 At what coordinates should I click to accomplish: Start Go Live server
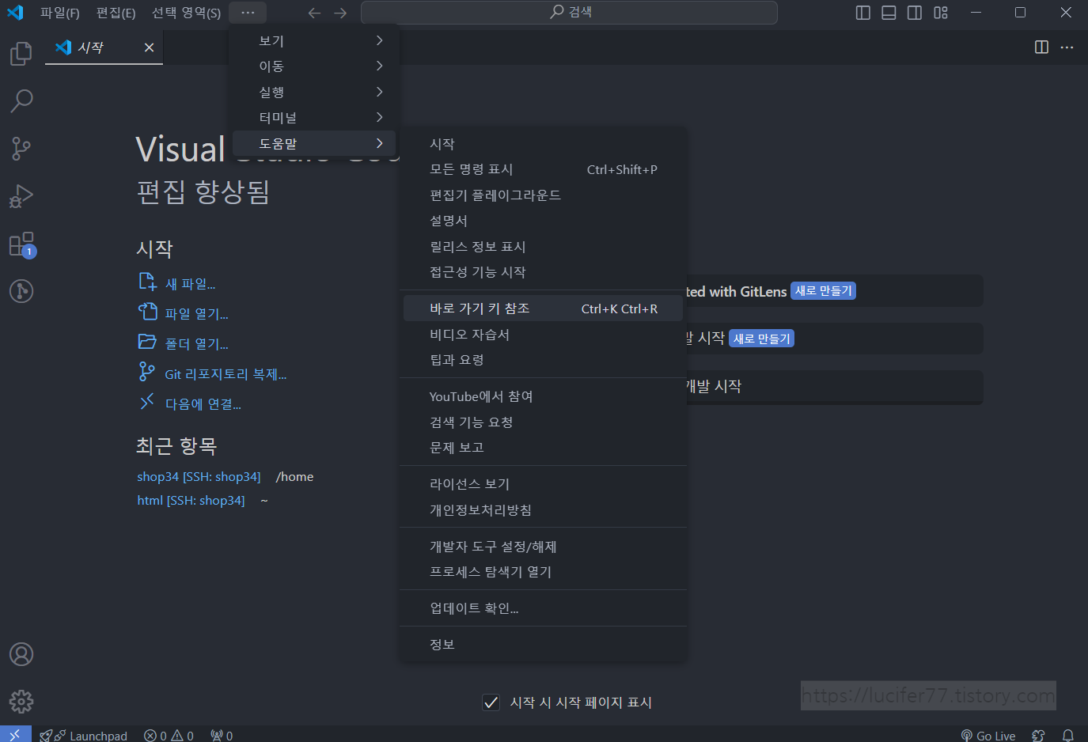tap(988, 735)
